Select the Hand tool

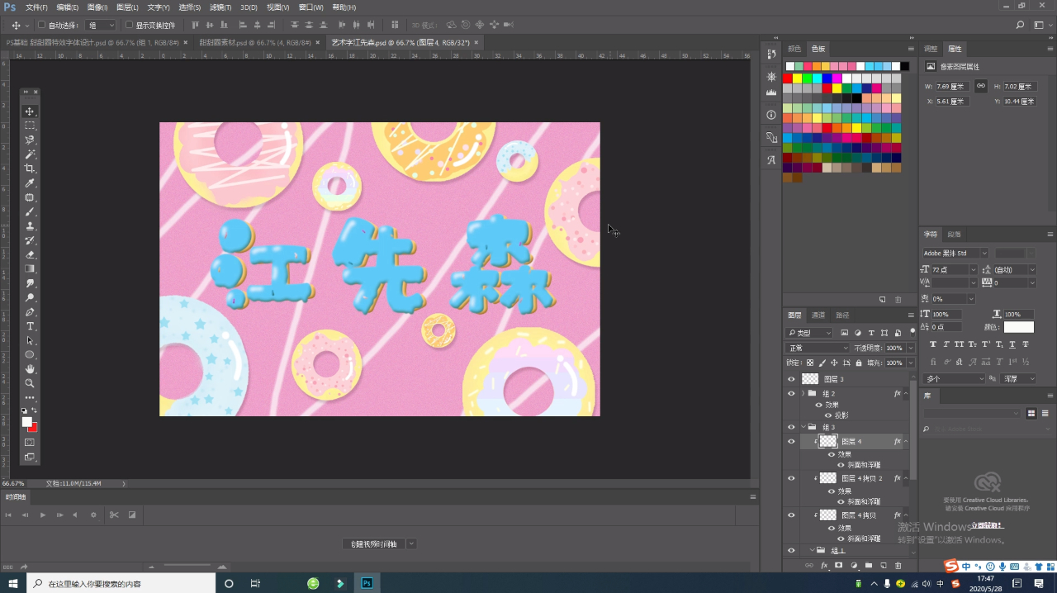pyautogui.click(x=30, y=369)
